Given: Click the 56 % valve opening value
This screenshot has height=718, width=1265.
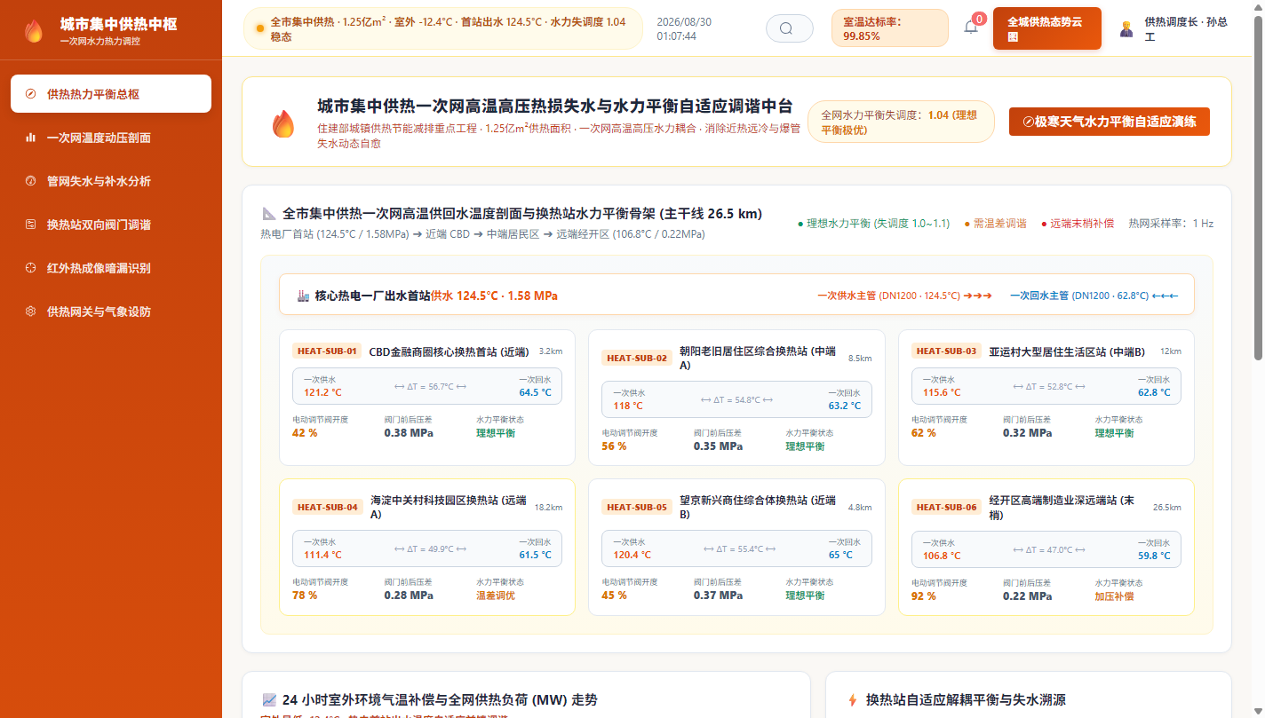Looking at the screenshot, I should click(614, 446).
